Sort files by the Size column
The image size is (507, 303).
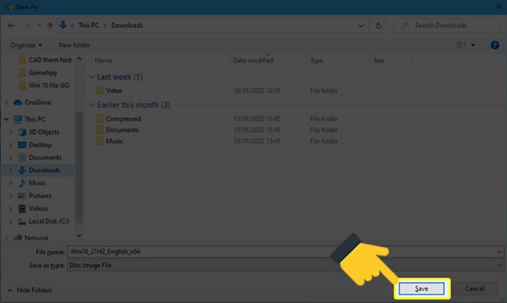pyautogui.click(x=379, y=60)
